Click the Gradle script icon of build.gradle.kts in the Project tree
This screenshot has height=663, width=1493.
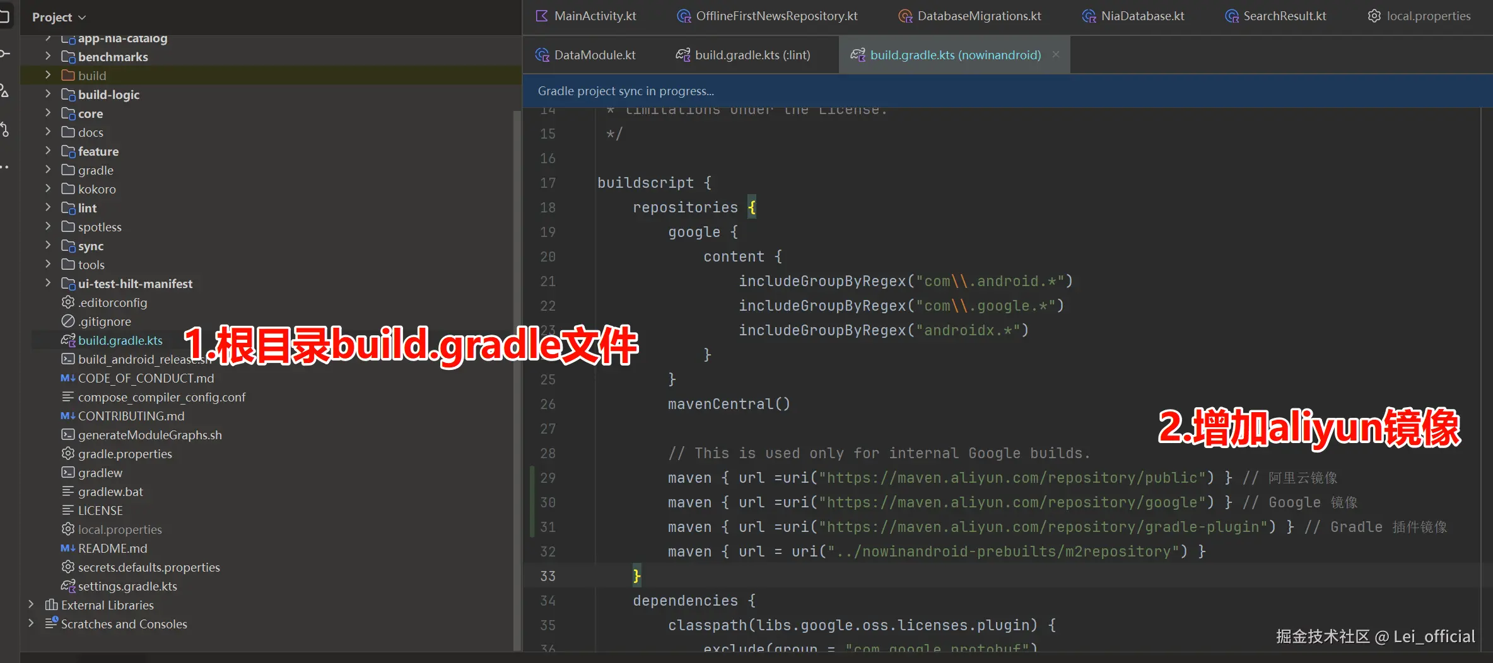pyautogui.click(x=68, y=340)
